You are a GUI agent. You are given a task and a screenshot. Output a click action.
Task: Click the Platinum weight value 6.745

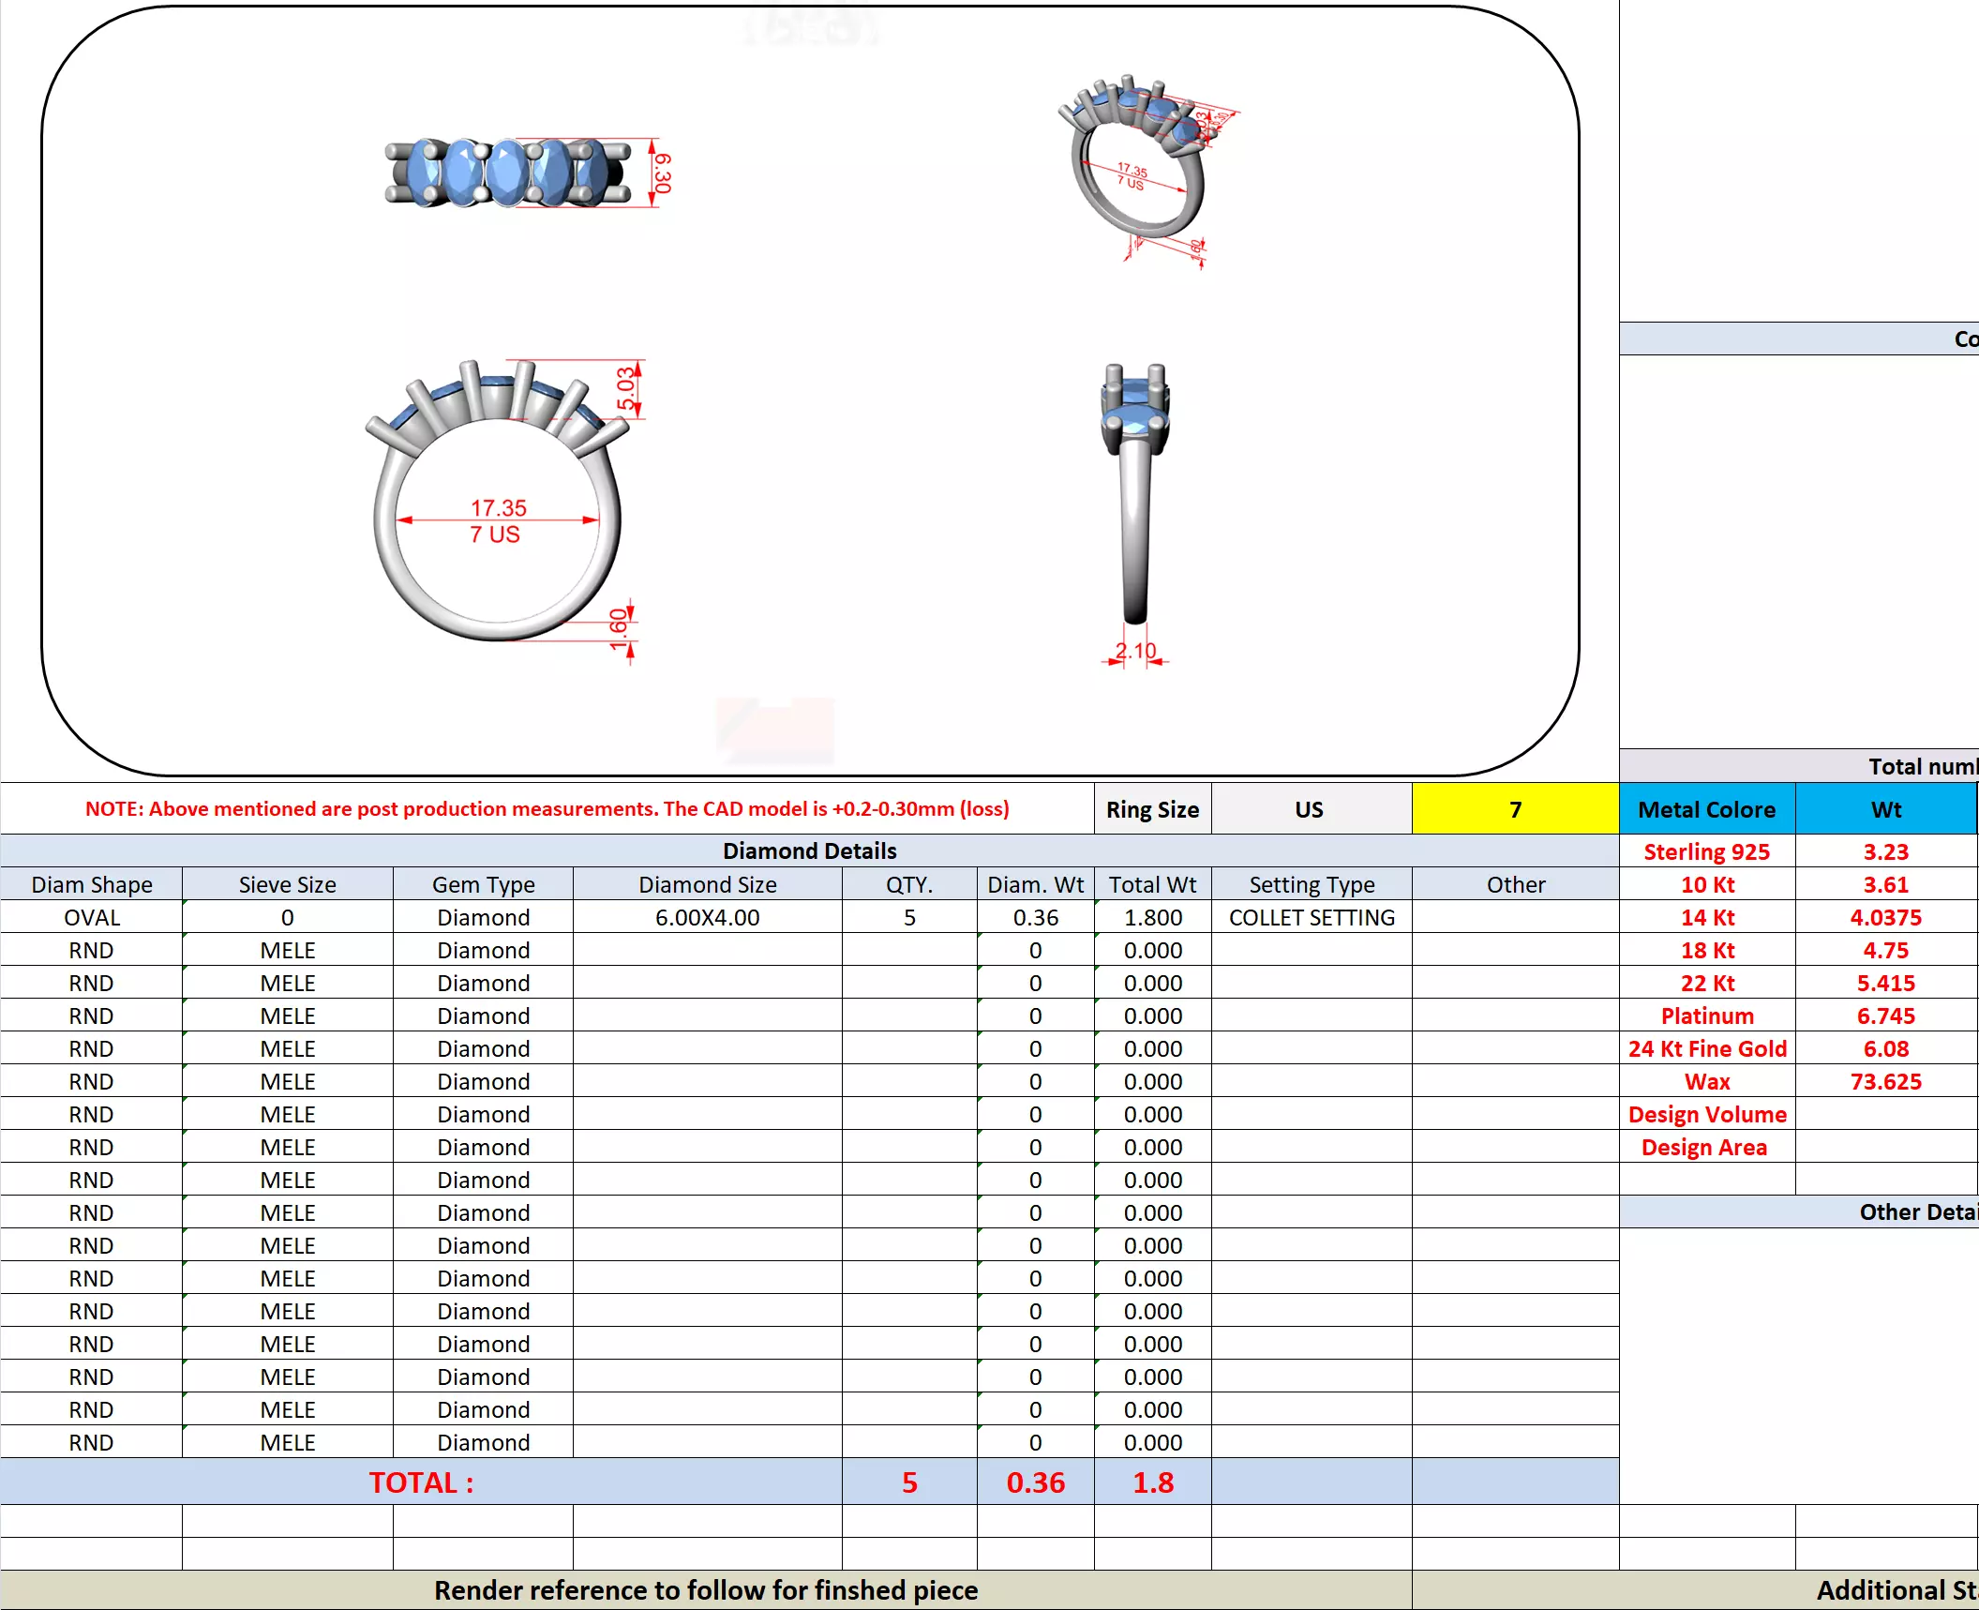click(x=1885, y=1016)
